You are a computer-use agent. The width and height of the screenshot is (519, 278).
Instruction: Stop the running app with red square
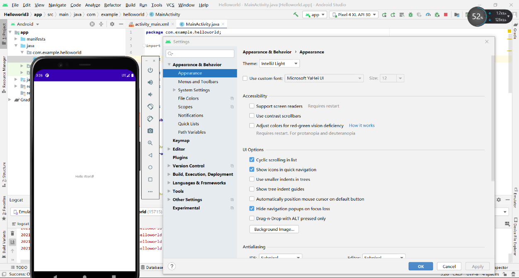(x=446, y=14)
